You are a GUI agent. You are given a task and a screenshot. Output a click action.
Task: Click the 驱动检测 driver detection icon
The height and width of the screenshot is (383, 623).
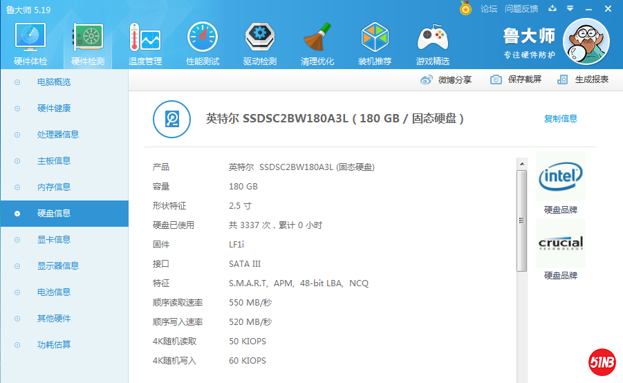[x=260, y=43]
